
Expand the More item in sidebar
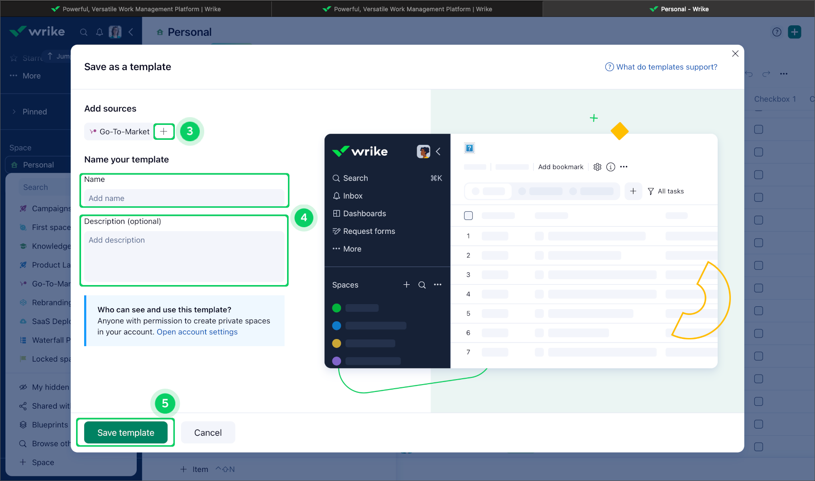[x=31, y=76]
